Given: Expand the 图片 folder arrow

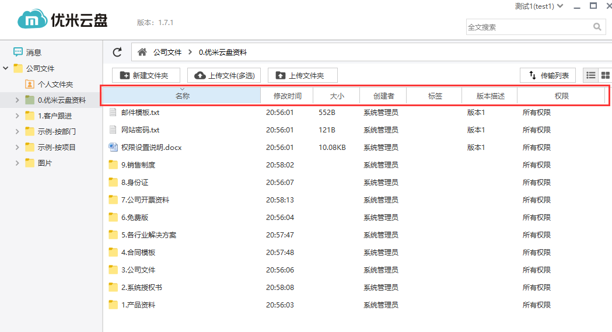Looking at the screenshot, I should coord(18,163).
